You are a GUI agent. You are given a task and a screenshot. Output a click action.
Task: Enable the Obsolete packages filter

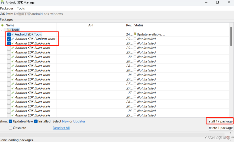click(11, 128)
